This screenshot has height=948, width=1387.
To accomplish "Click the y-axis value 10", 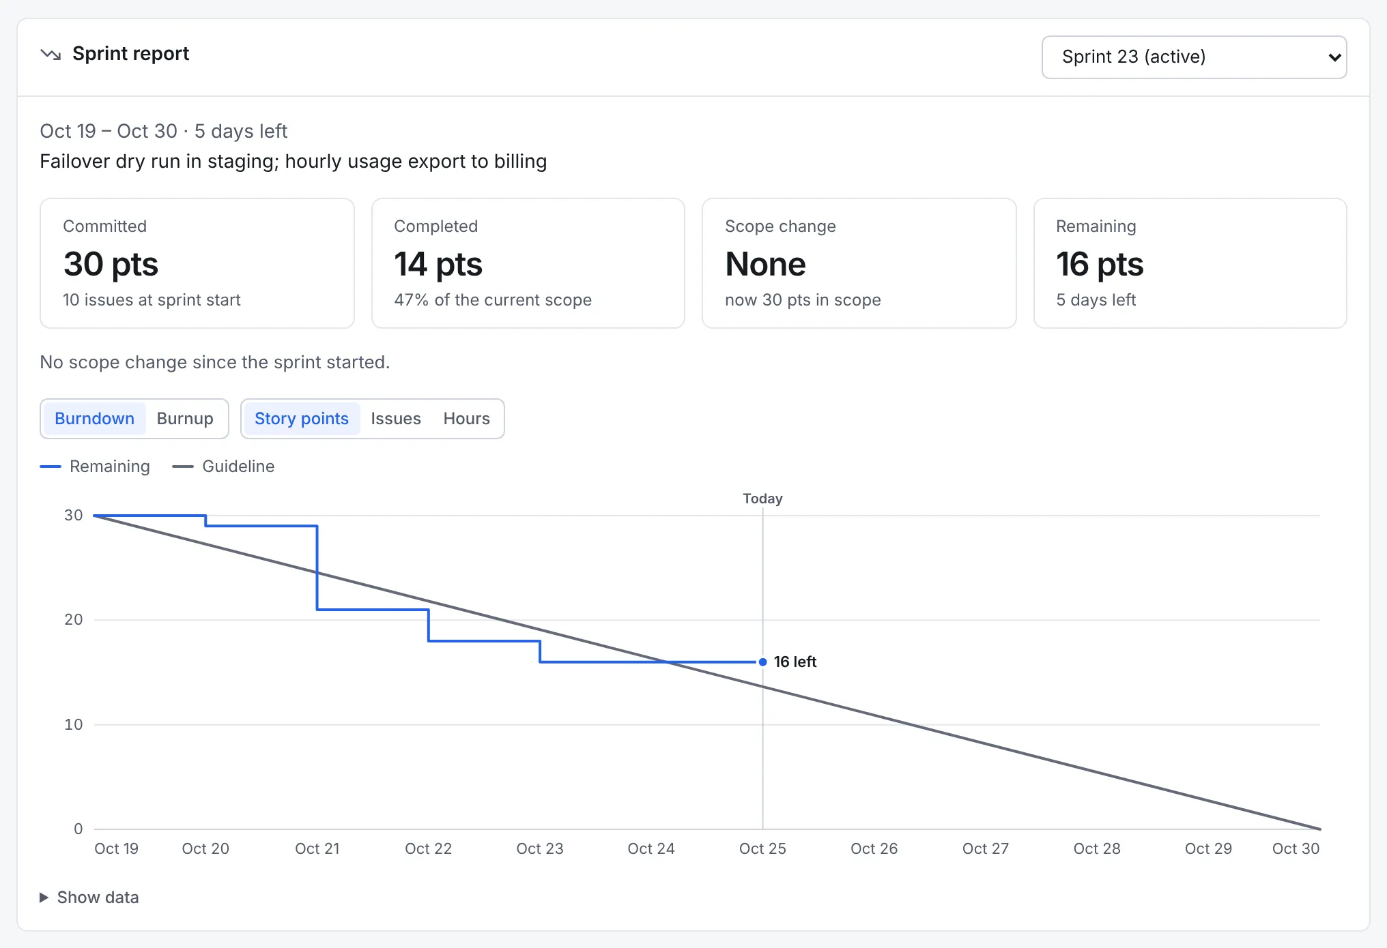I will tap(74, 725).
